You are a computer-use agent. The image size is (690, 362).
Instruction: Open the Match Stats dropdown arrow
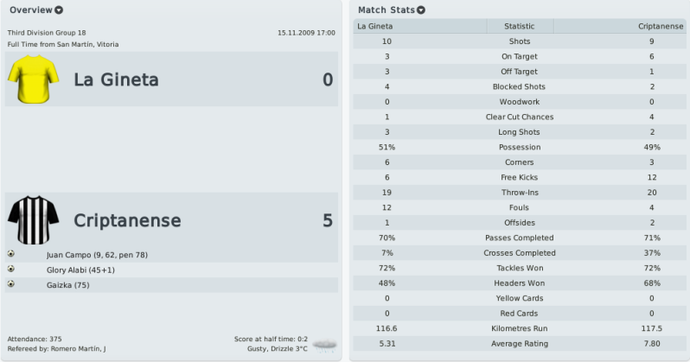421,10
